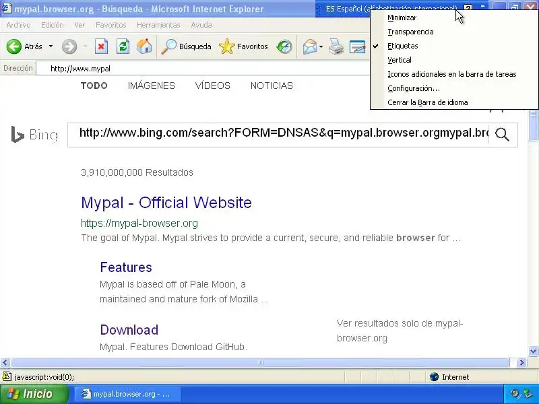Click Ver resultados solo de mypal-browser.org
Image resolution: width=539 pixels, height=404 pixels.
pos(400,331)
